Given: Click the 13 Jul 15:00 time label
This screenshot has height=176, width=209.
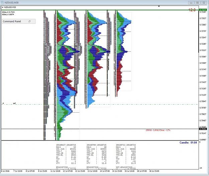Looking at the screenshot, I should click(93, 171).
